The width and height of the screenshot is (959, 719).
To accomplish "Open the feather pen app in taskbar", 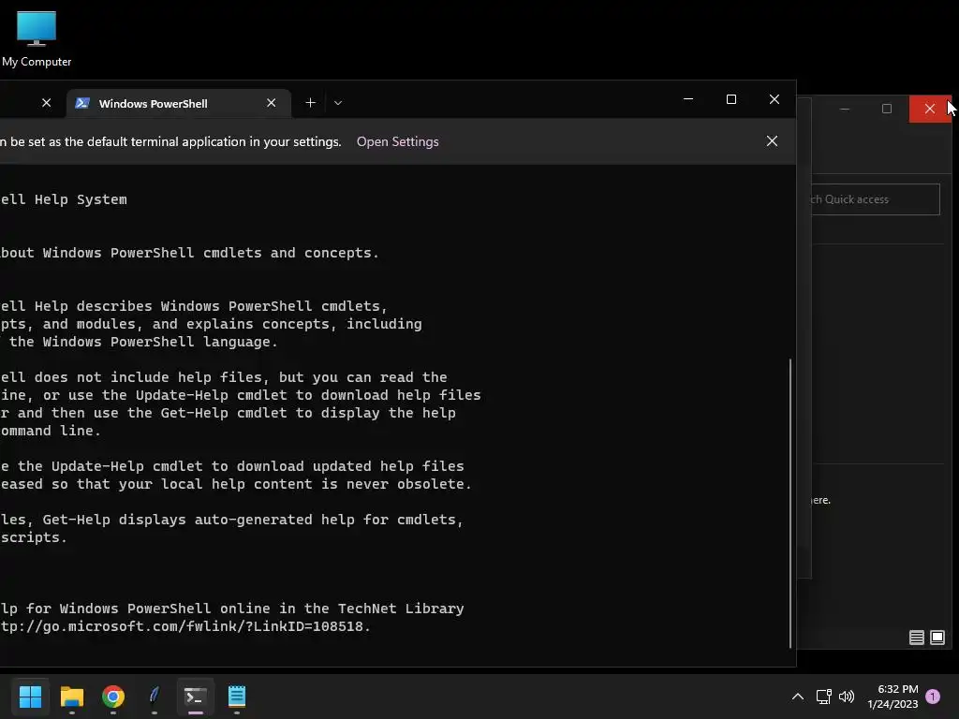I will 155,697.
